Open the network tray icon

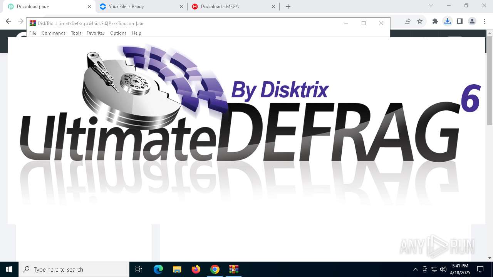(434, 269)
